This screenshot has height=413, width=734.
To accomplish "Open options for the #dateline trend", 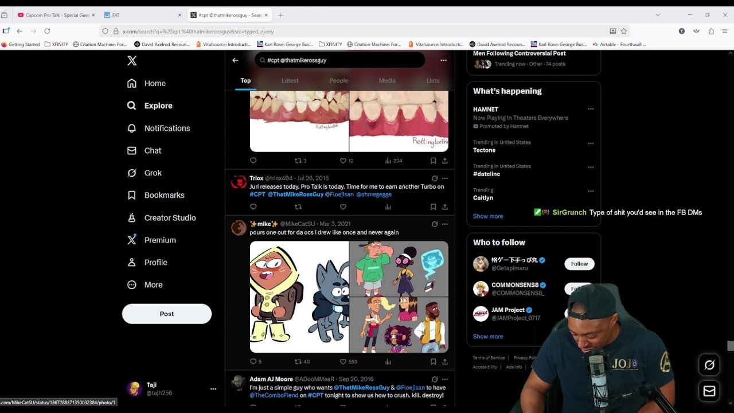I will point(591,167).
